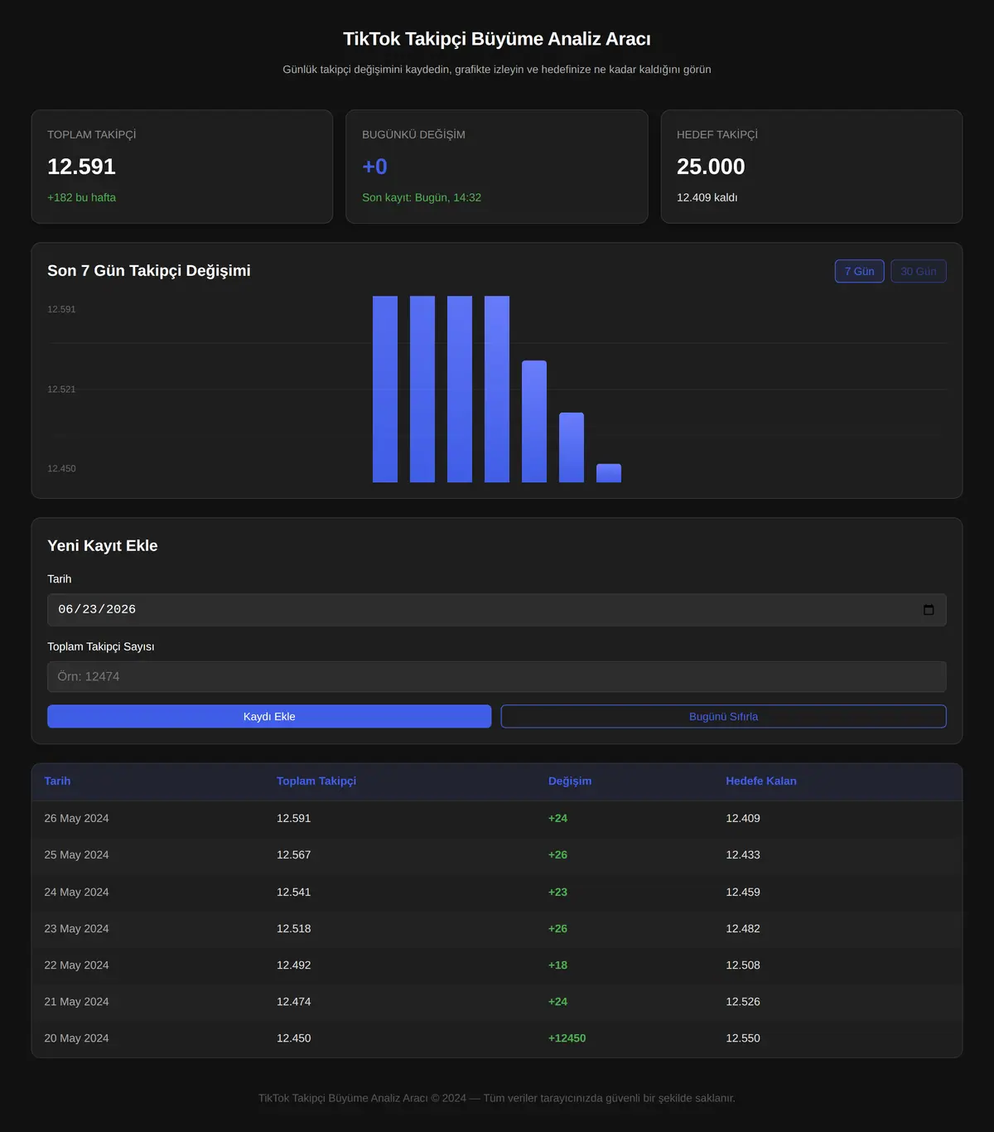Switch chart to 30 Gün view
The height and width of the screenshot is (1132, 994).
[x=919, y=271]
